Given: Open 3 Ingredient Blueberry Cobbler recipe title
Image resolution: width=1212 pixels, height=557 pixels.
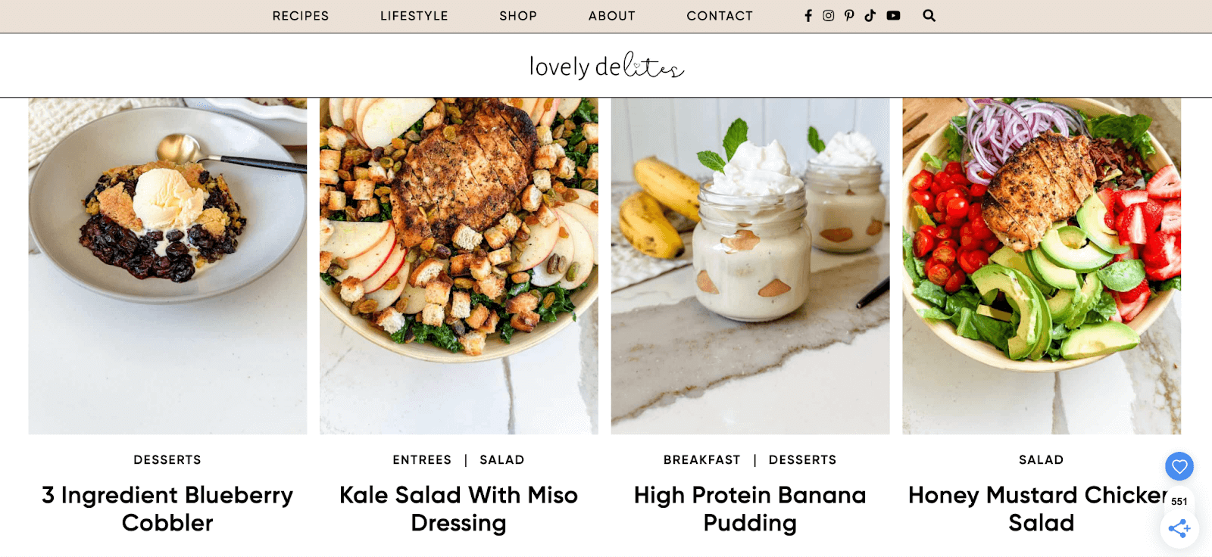Looking at the screenshot, I should click(167, 509).
